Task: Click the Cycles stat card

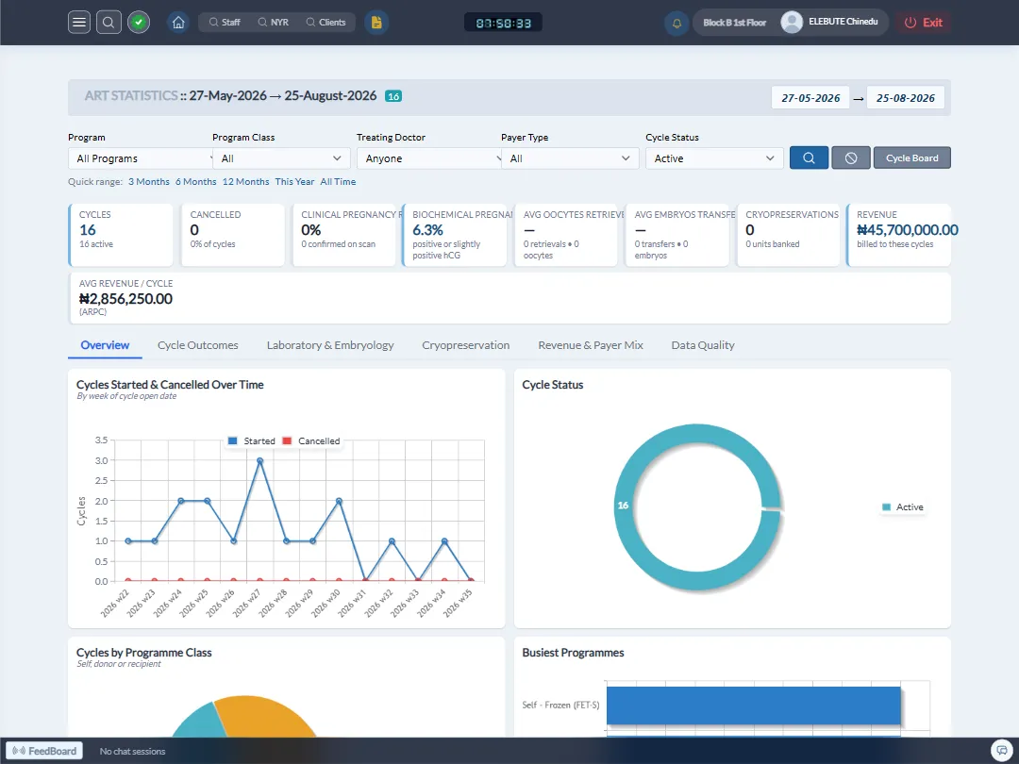Action: pos(121,235)
